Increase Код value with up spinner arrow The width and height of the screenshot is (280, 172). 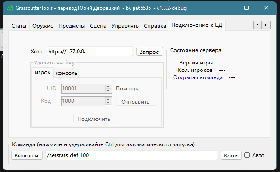[108, 99]
